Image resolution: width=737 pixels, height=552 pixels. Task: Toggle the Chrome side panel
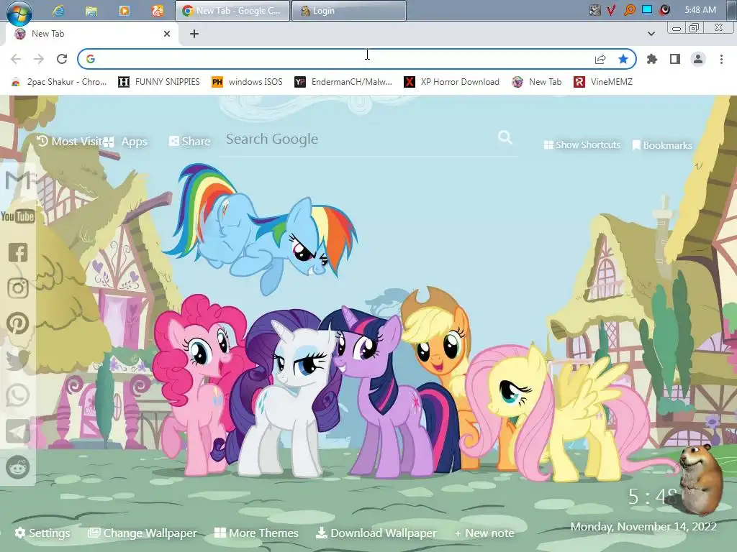point(675,59)
